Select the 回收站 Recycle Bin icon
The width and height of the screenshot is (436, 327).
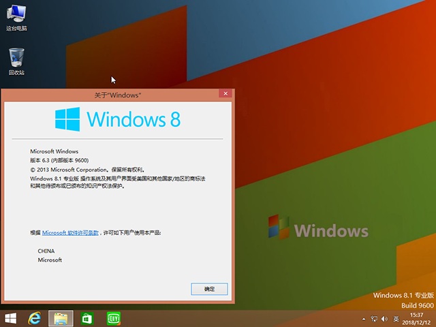coord(16,59)
